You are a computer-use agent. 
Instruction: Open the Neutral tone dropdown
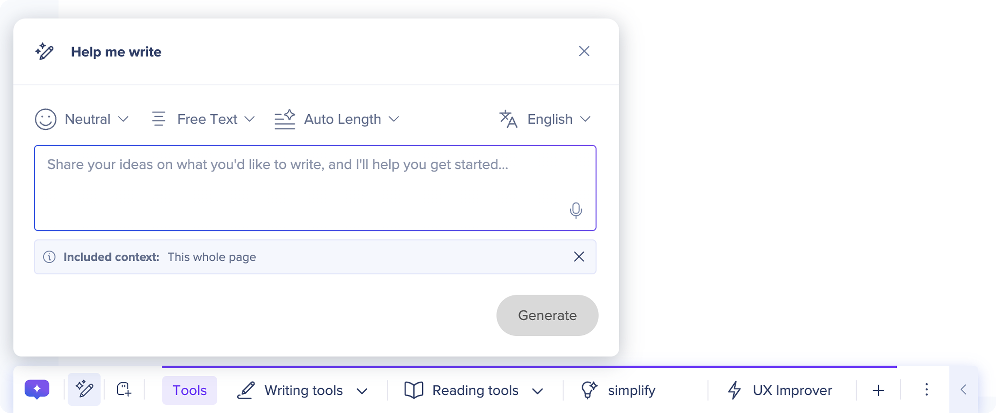(x=82, y=119)
